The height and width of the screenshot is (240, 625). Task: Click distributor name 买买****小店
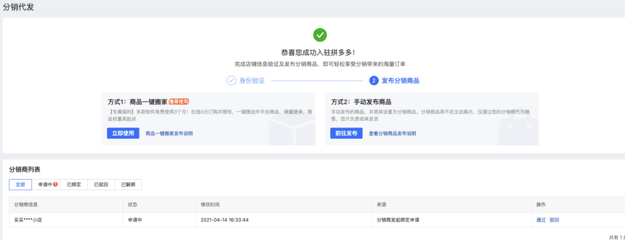point(28,220)
